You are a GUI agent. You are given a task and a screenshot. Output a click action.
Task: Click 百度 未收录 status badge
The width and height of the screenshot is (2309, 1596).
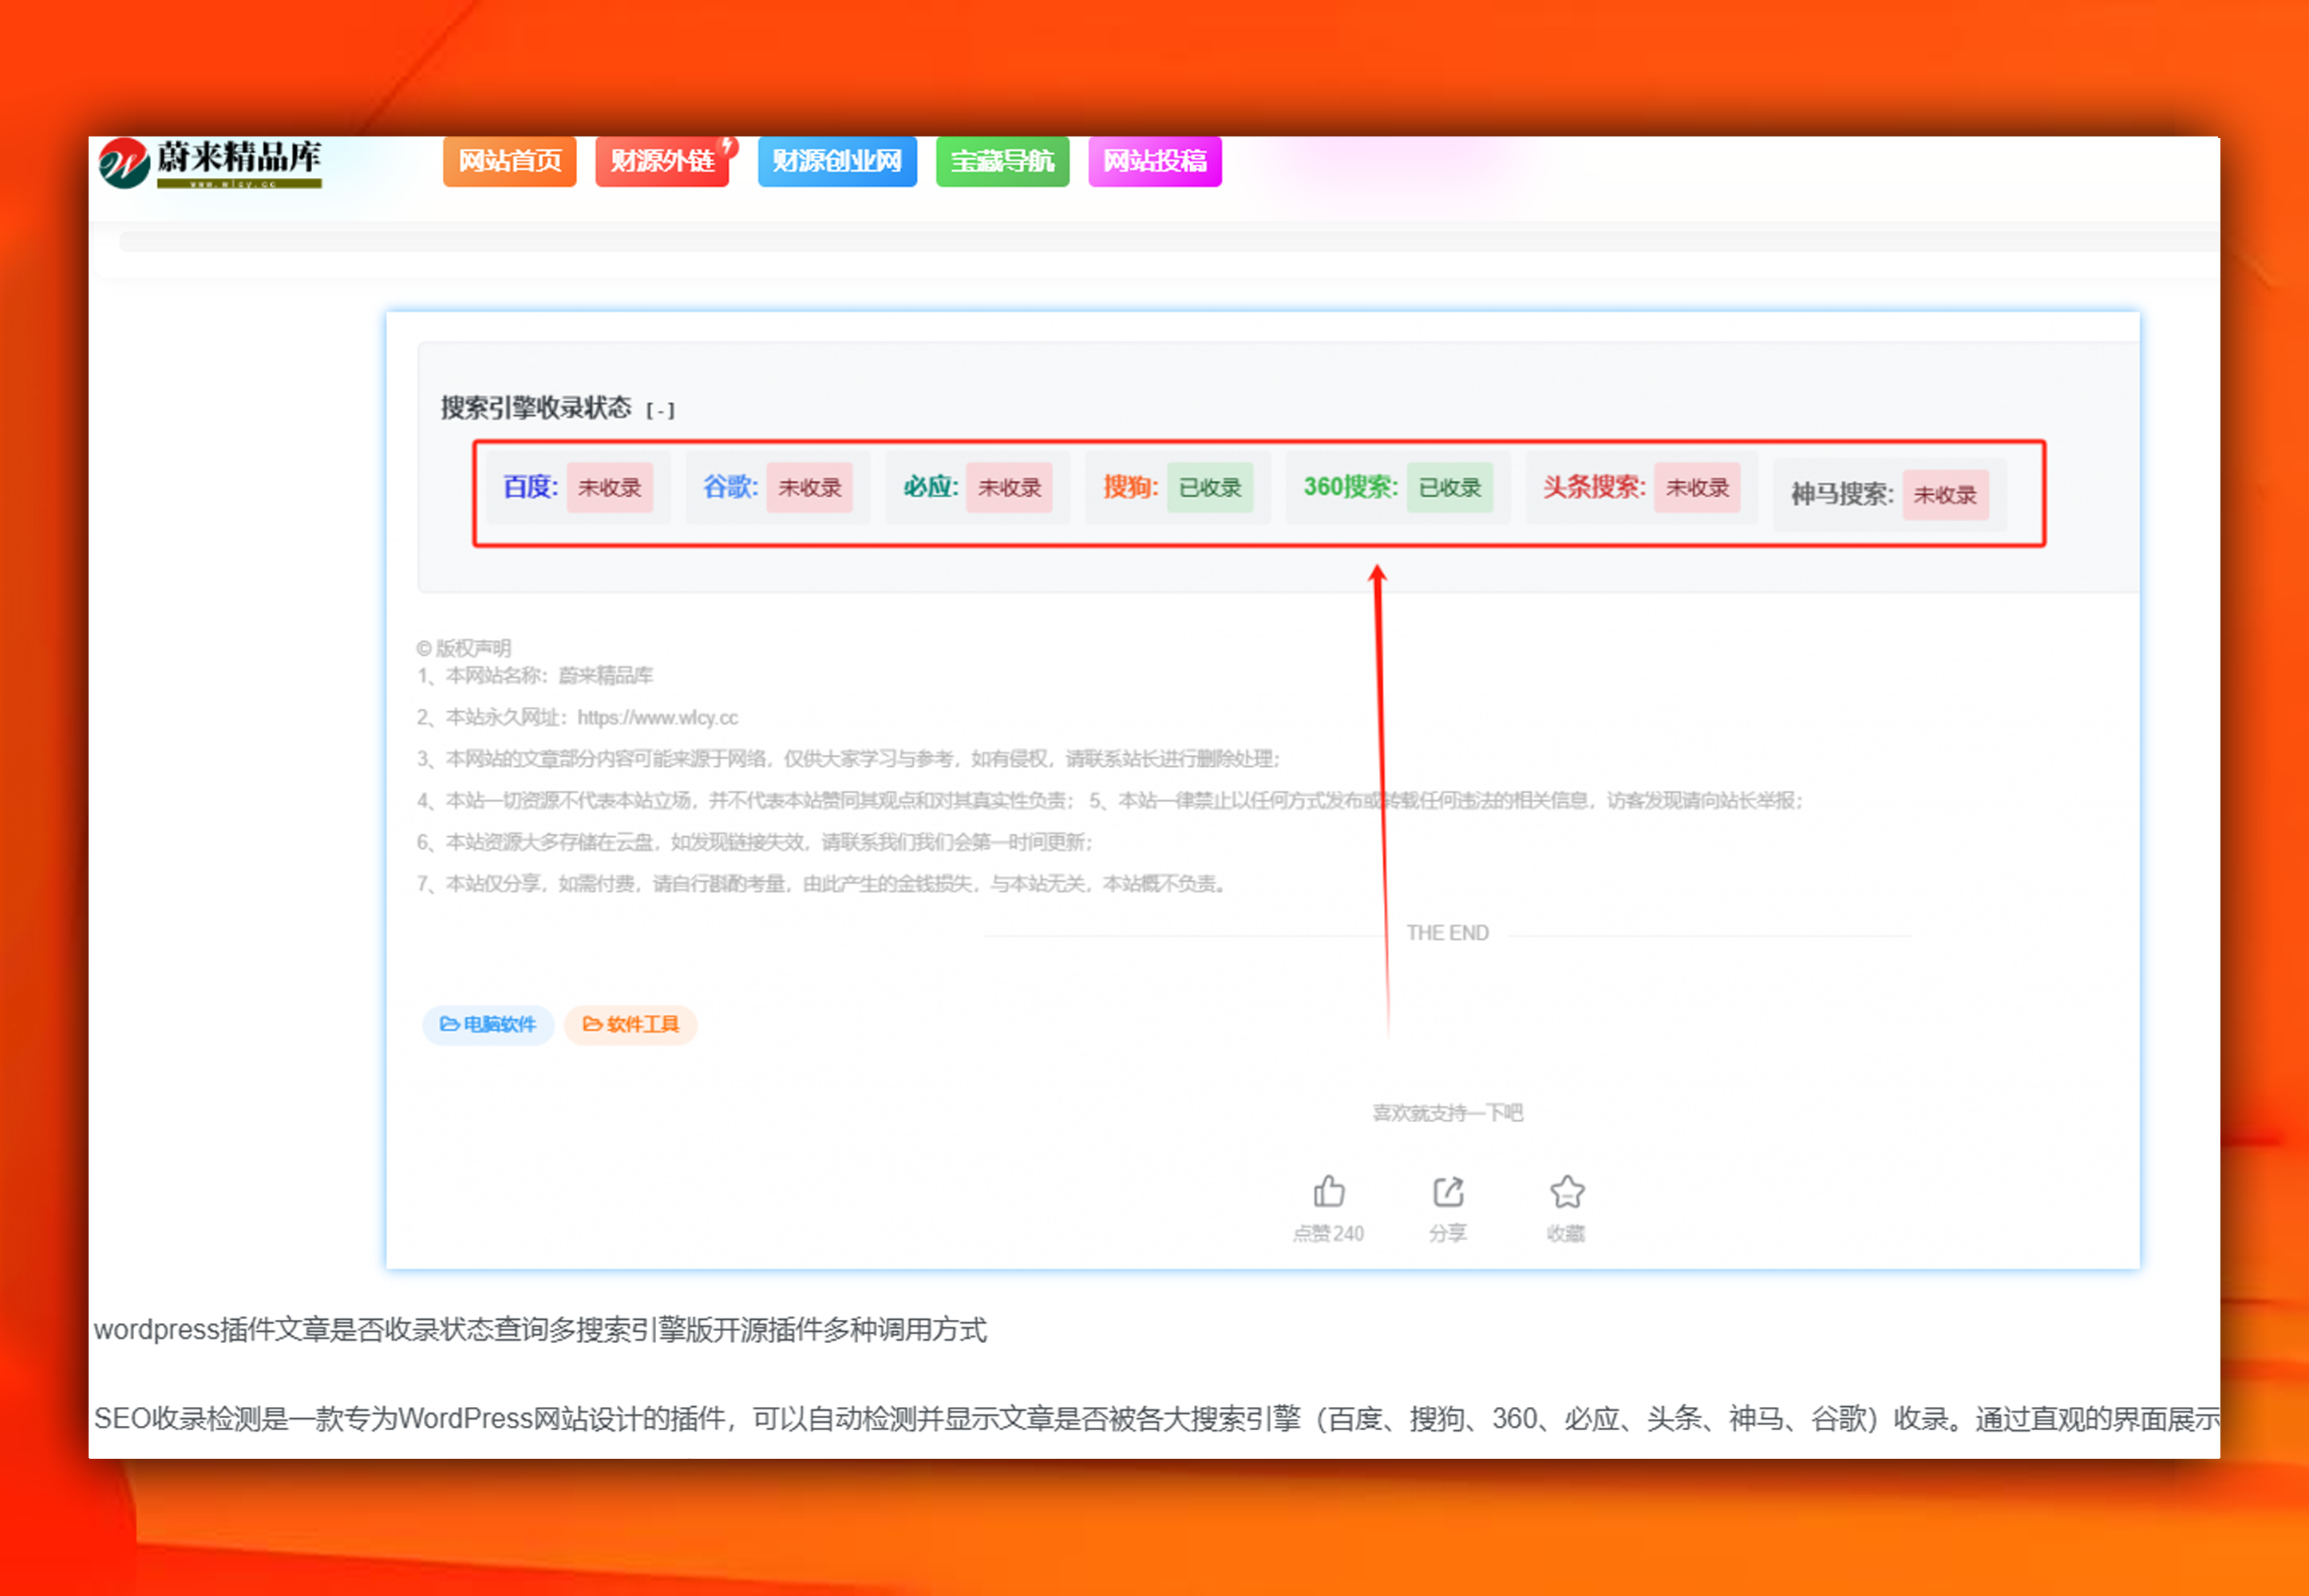610,488
